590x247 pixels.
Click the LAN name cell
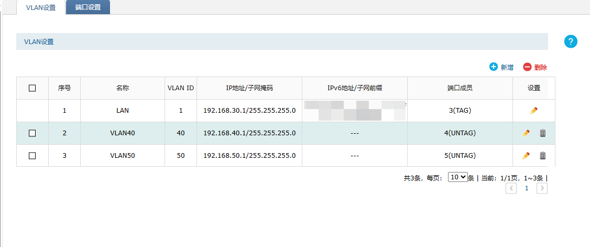pyautogui.click(x=123, y=111)
